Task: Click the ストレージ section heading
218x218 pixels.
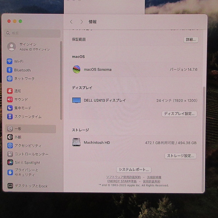Action: pyautogui.click(x=80, y=130)
